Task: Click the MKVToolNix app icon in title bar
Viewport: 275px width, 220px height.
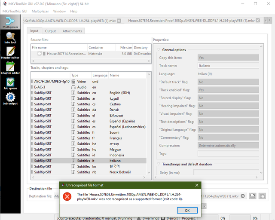Action: tap(5, 4)
